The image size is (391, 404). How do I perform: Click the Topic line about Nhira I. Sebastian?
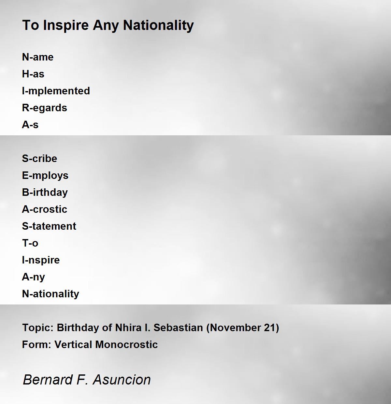pyautogui.click(x=151, y=328)
